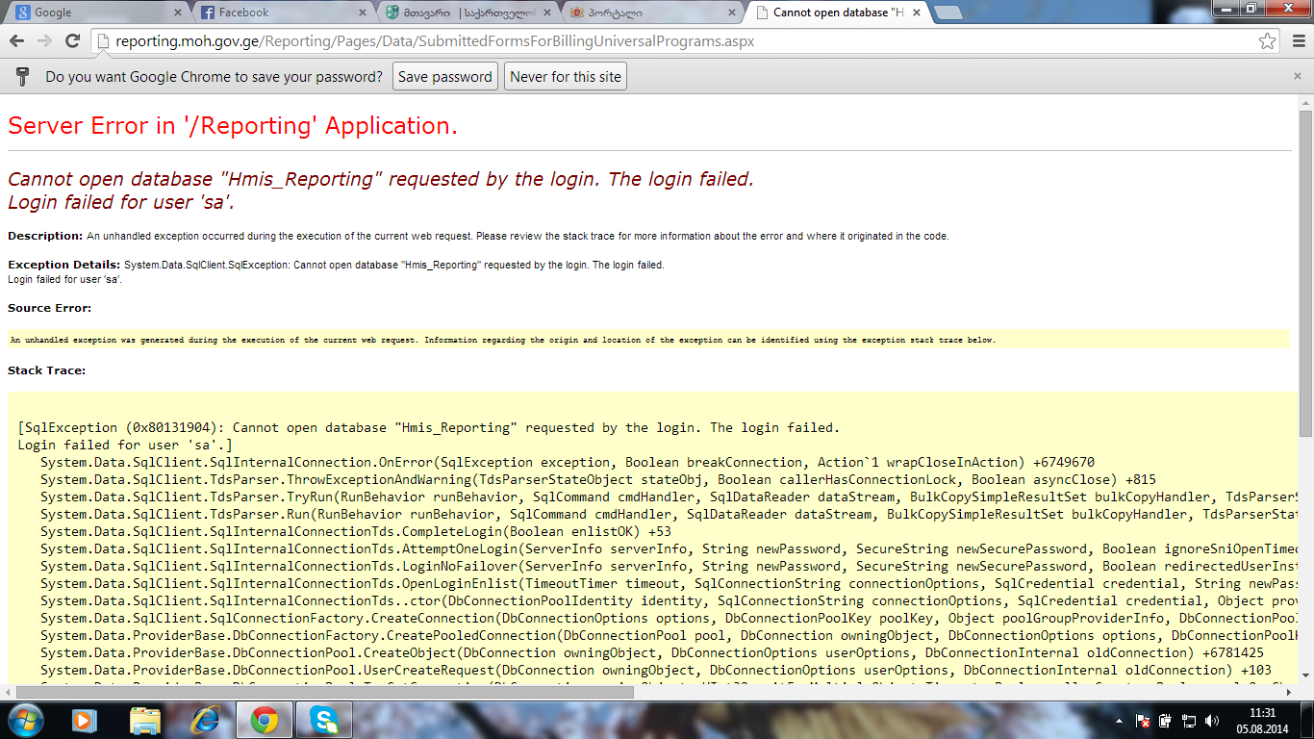Click the horizontal scrollbar right arrow
Viewport: 1314px width, 739px height.
click(1290, 692)
